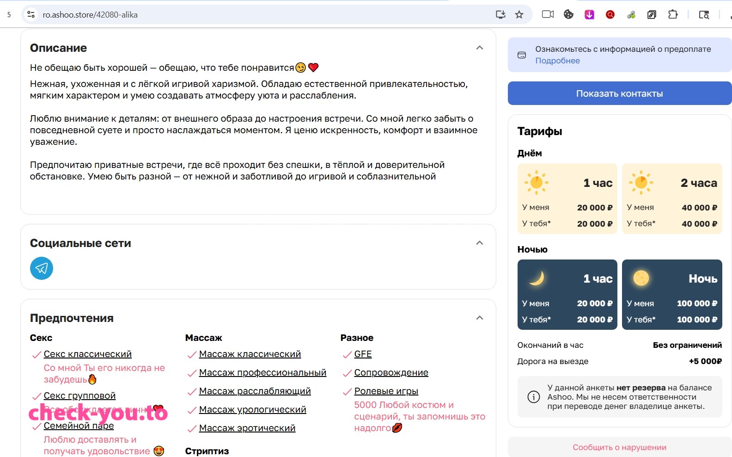Click Сообщить о нарушении button
Screen dimensions: 732x457
pyautogui.click(x=620, y=447)
